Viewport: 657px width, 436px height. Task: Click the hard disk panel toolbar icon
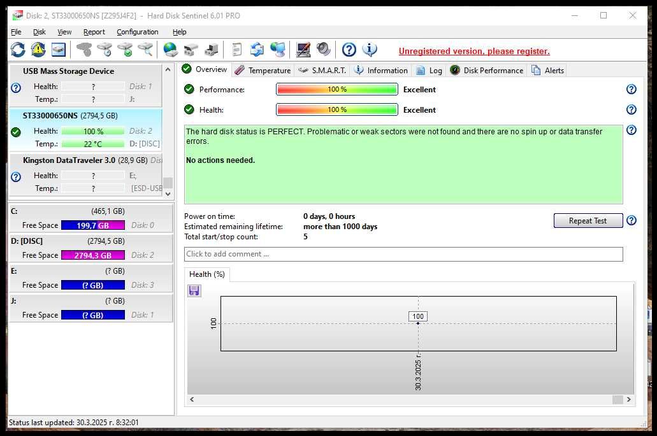pyautogui.click(x=59, y=50)
